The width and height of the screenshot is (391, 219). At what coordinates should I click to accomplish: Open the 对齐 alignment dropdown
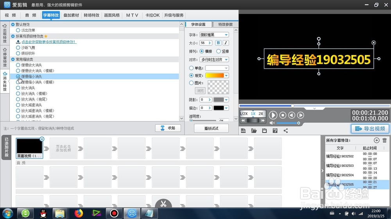pyautogui.click(x=214, y=60)
